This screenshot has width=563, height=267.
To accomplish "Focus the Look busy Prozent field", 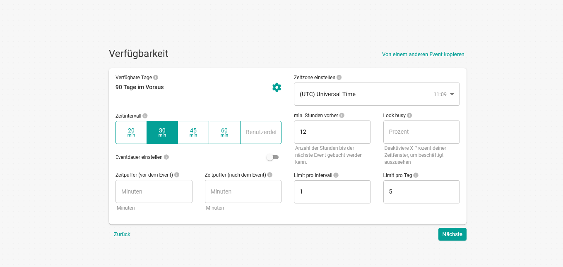I will click(421, 132).
